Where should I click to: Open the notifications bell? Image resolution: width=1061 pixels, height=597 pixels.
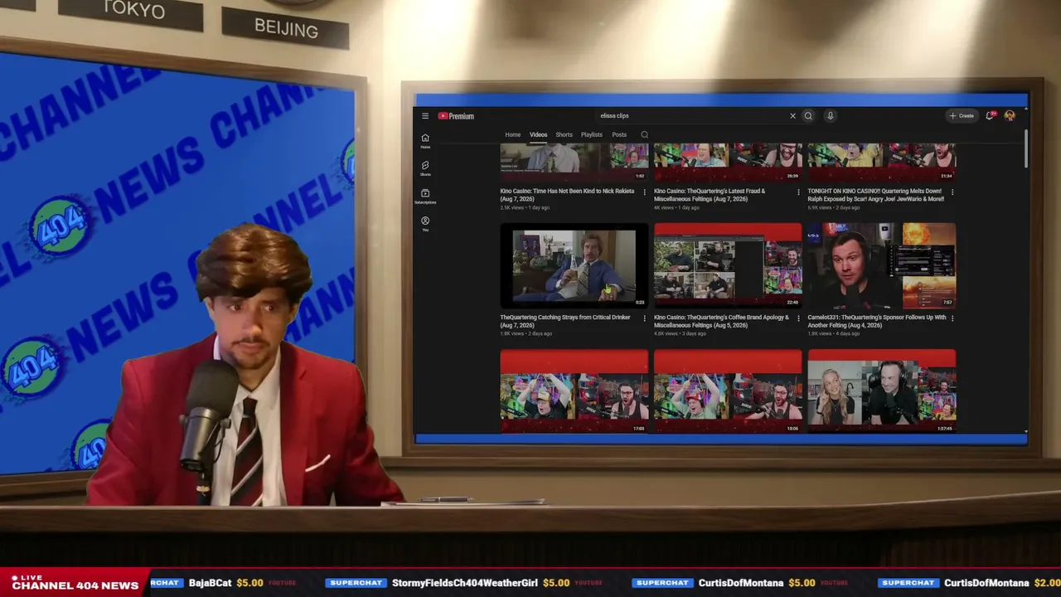(990, 116)
